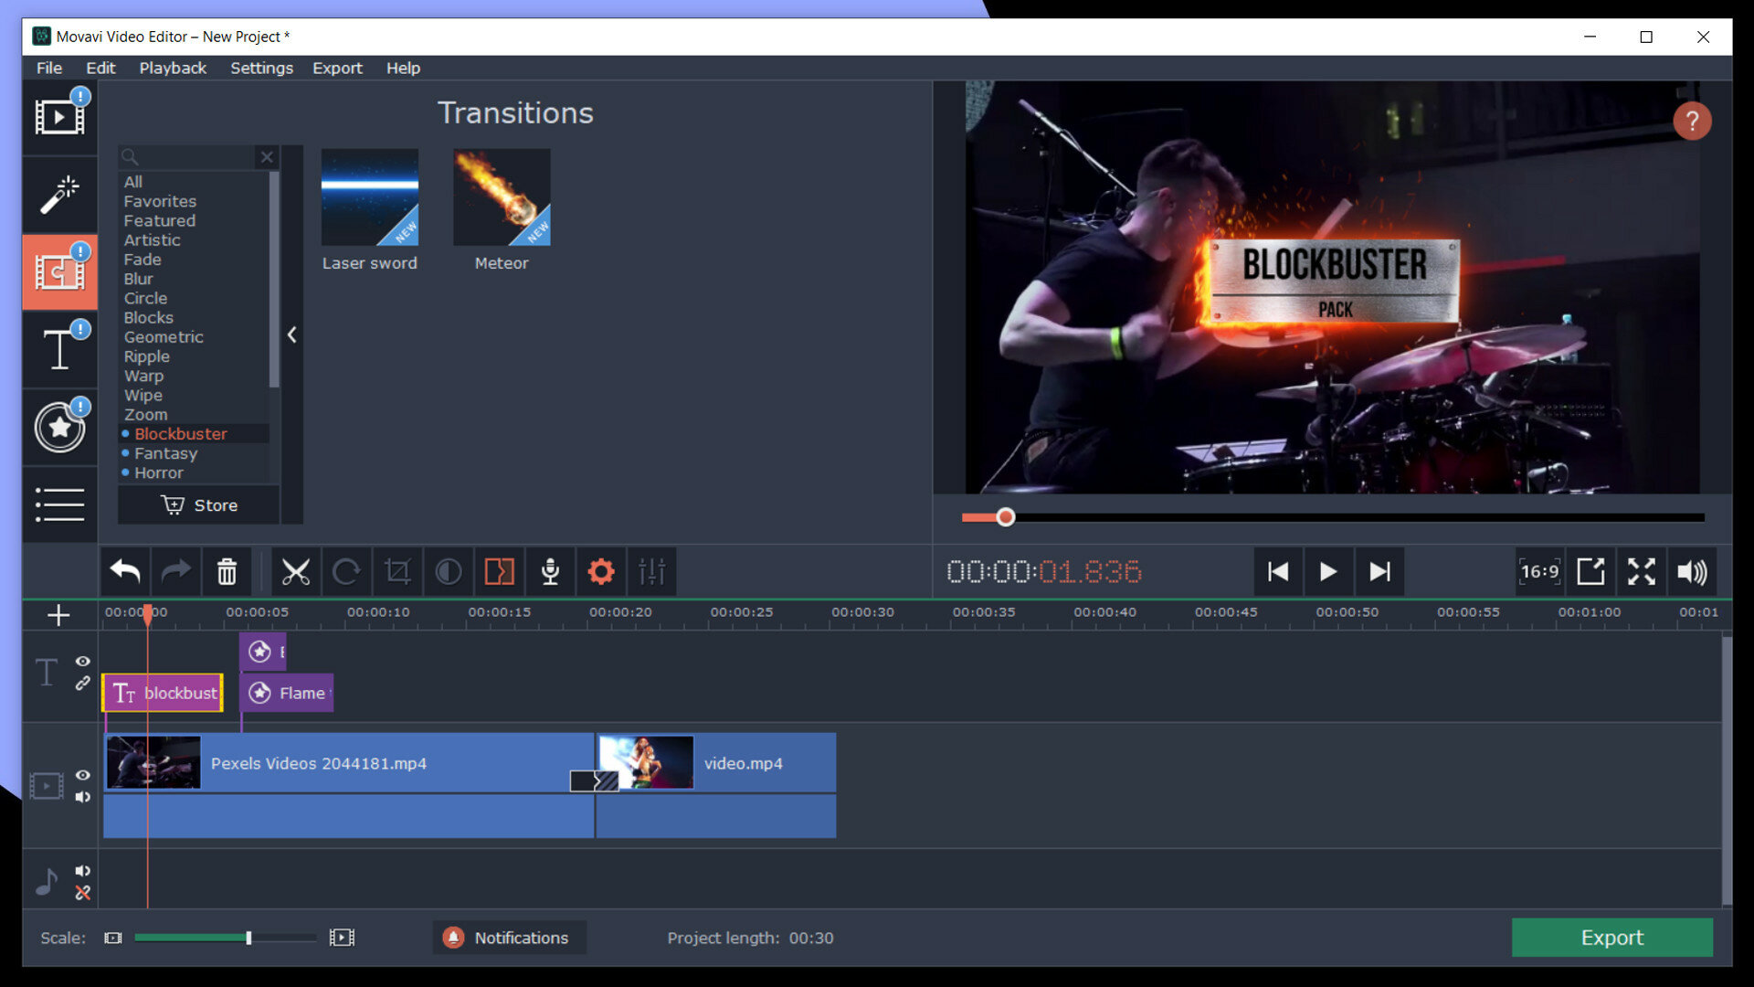The height and width of the screenshot is (987, 1754).
Task: Adjust the timeline zoom scale slider
Action: click(248, 937)
